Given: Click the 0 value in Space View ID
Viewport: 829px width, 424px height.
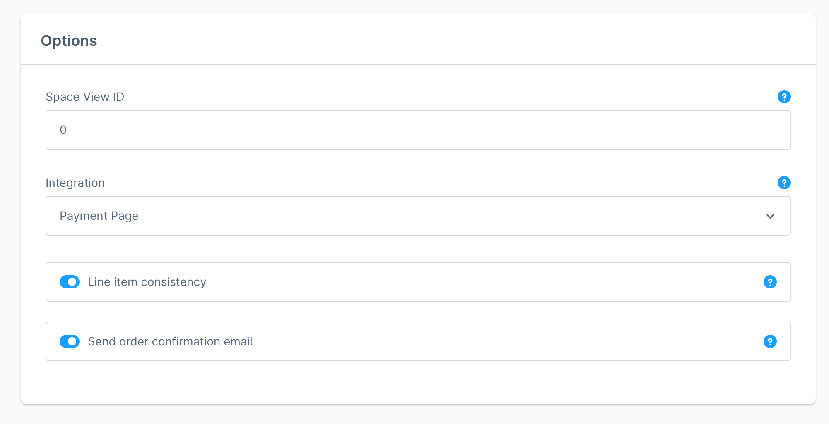Looking at the screenshot, I should click(x=63, y=130).
